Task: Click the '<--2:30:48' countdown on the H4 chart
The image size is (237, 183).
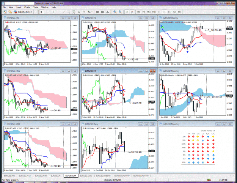Action: click(135, 103)
